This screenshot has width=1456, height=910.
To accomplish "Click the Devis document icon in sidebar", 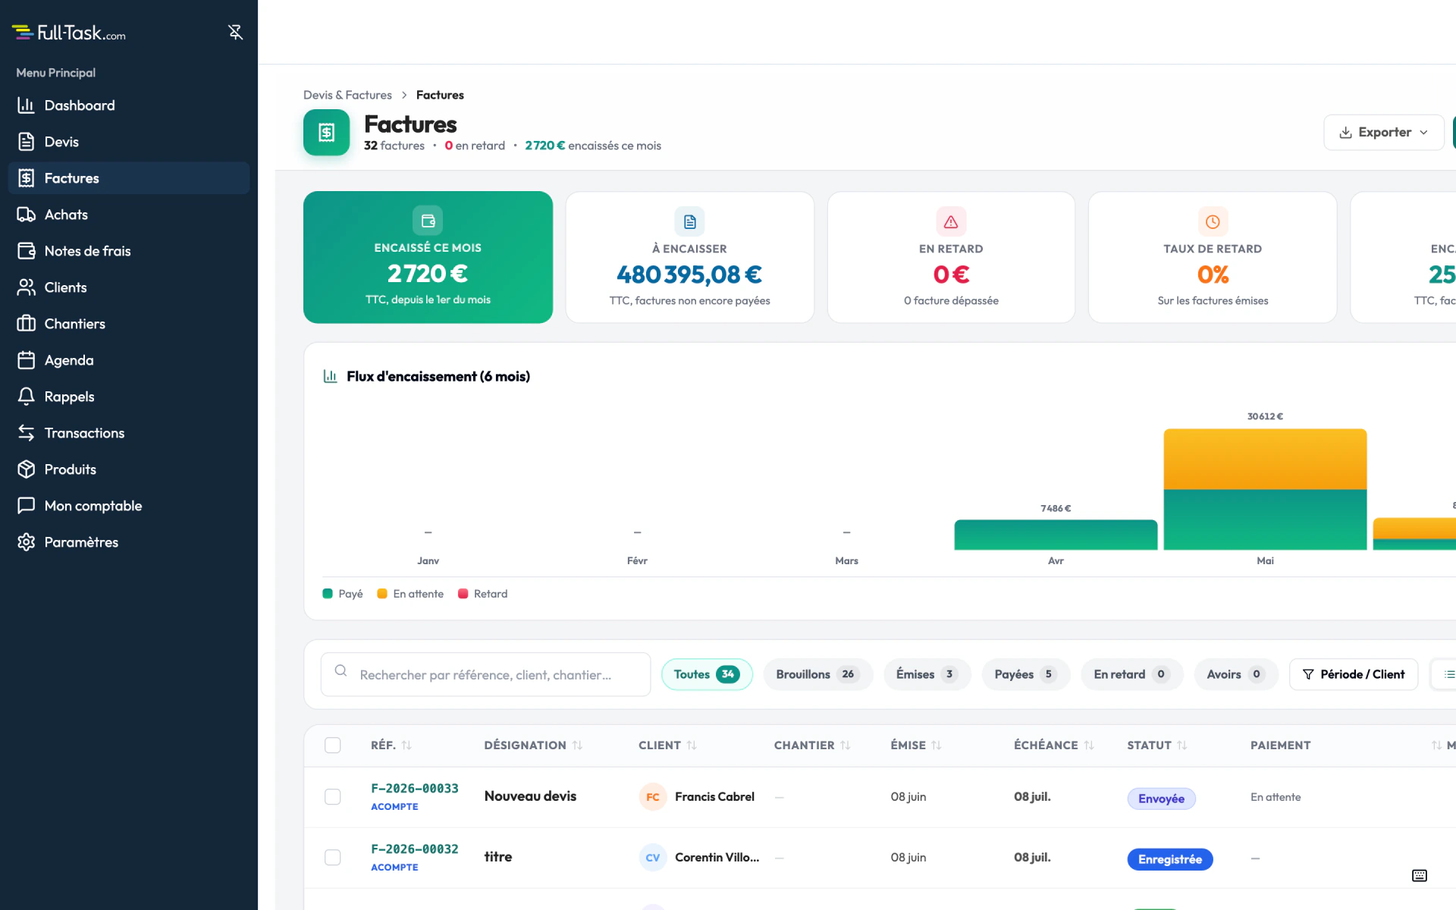I will 27,142.
